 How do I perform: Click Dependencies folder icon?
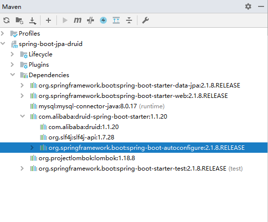[x=24, y=75]
